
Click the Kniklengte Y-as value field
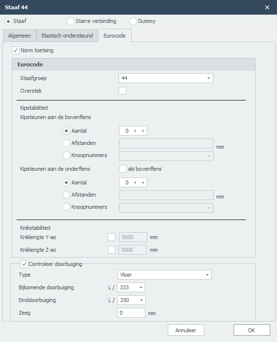tap(133, 237)
